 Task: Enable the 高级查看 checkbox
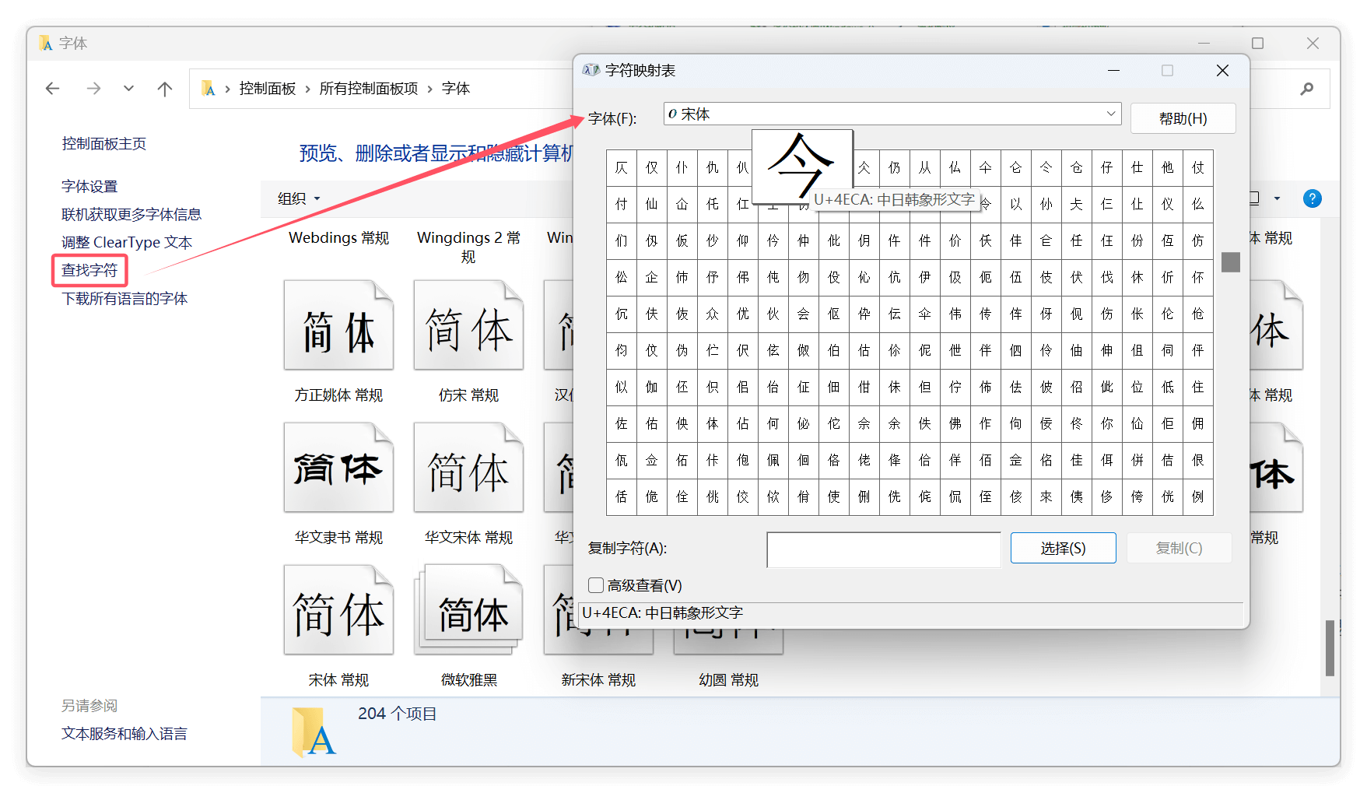pos(596,584)
